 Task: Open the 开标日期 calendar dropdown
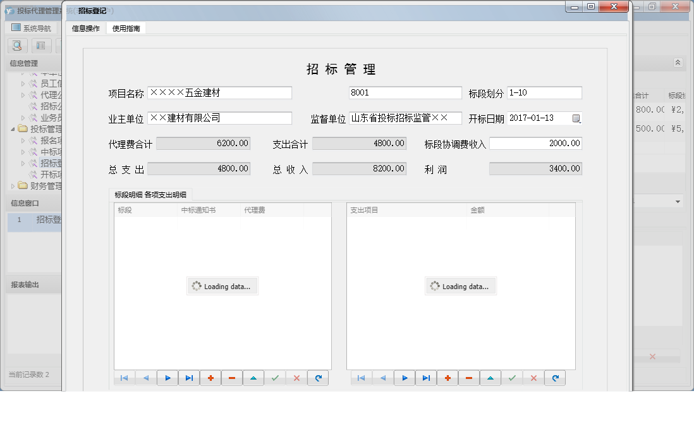(x=576, y=118)
